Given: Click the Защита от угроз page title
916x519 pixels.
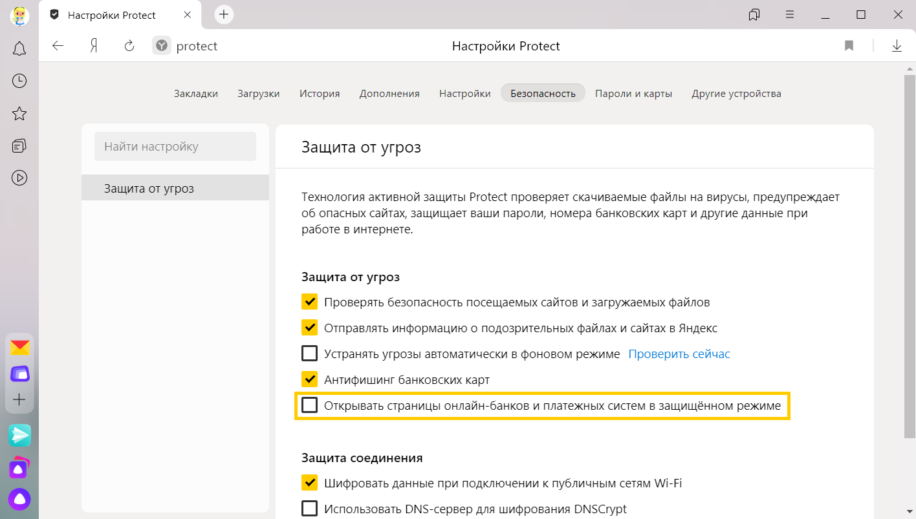Looking at the screenshot, I should pos(361,147).
